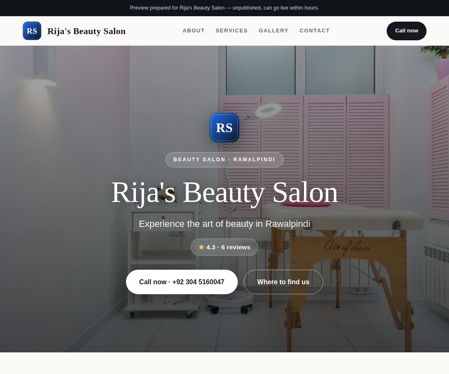Jump to the Contact section
Image resolution: width=449 pixels, height=374 pixels.
coord(314,31)
